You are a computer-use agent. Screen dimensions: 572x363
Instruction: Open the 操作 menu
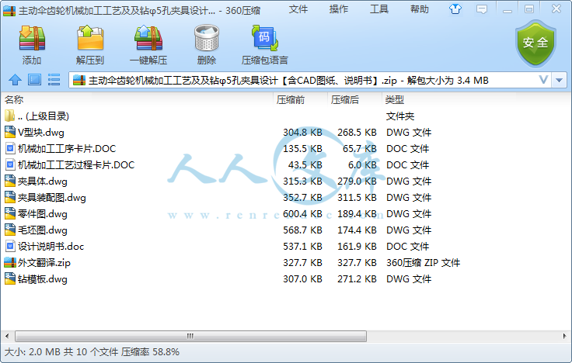[x=339, y=9]
